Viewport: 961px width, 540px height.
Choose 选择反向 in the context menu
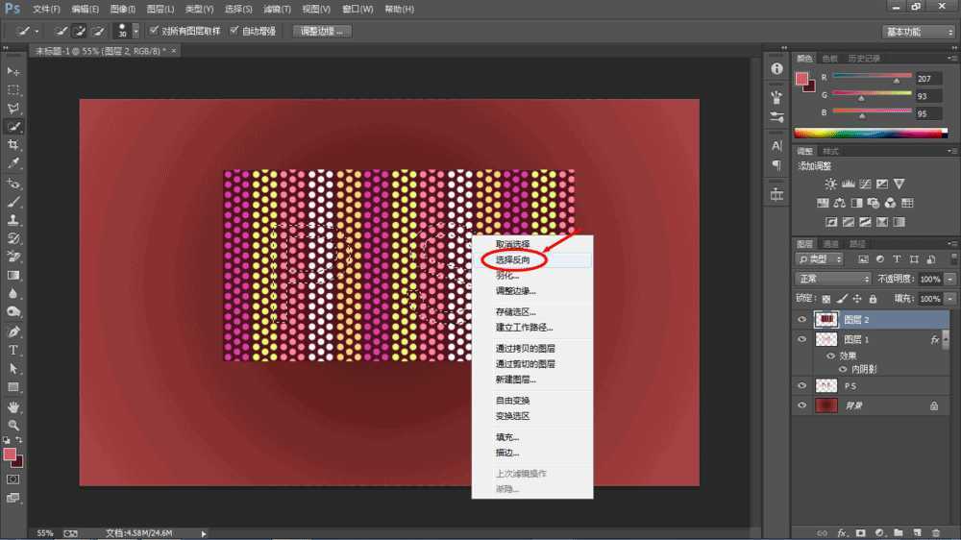tap(520, 259)
